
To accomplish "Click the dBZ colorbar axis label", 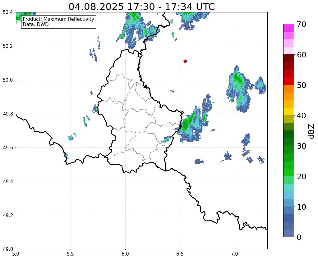I will tap(312, 131).
